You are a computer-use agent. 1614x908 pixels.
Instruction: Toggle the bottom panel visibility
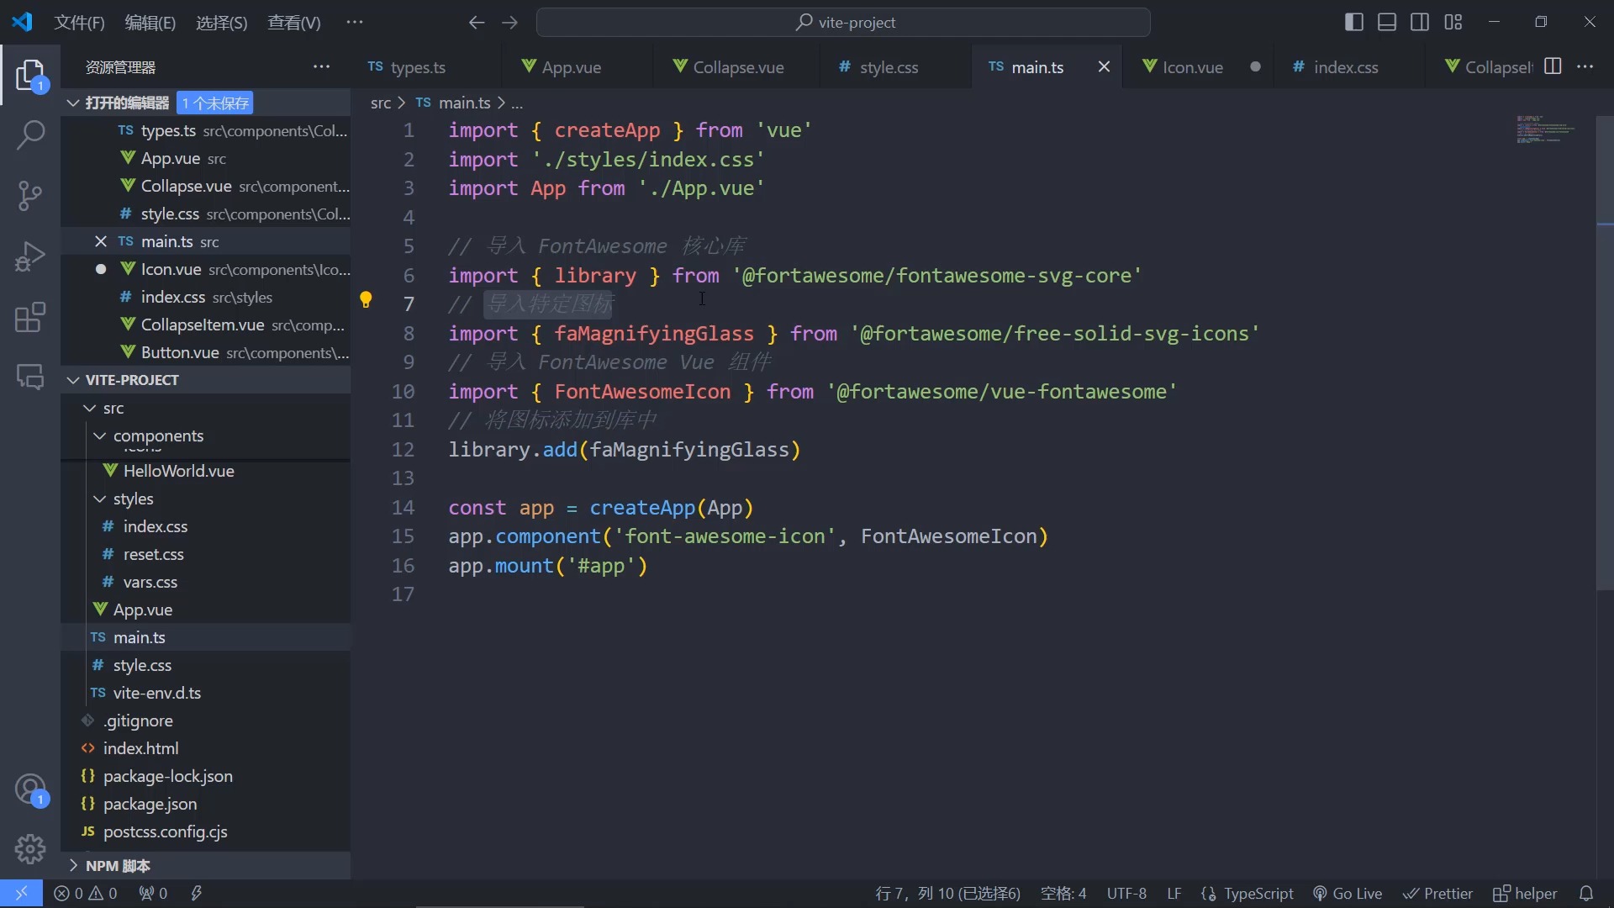[1387, 22]
